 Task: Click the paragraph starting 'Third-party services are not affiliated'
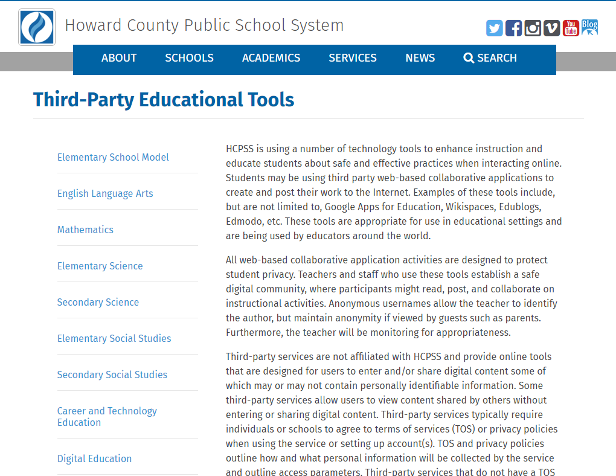pyautogui.click(x=392, y=414)
